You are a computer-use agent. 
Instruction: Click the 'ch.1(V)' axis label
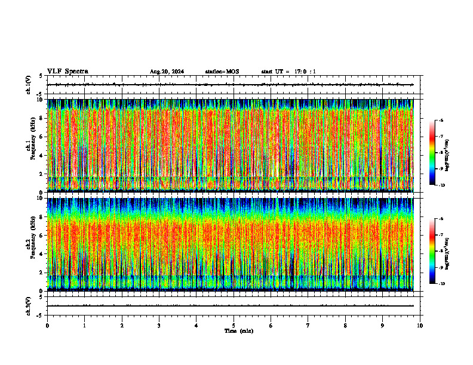pyautogui.click(x=29, y=85)
